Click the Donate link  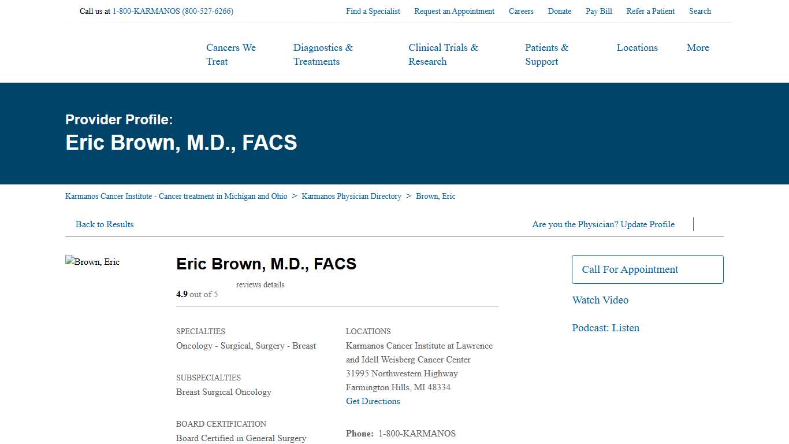(559, 11)
